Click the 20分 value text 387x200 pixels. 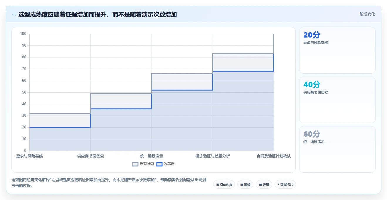coord(312,35)
